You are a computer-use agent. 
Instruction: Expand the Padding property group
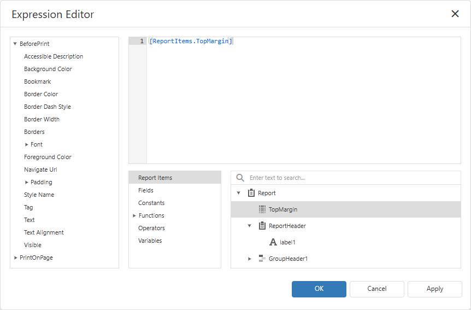point(26,182)
